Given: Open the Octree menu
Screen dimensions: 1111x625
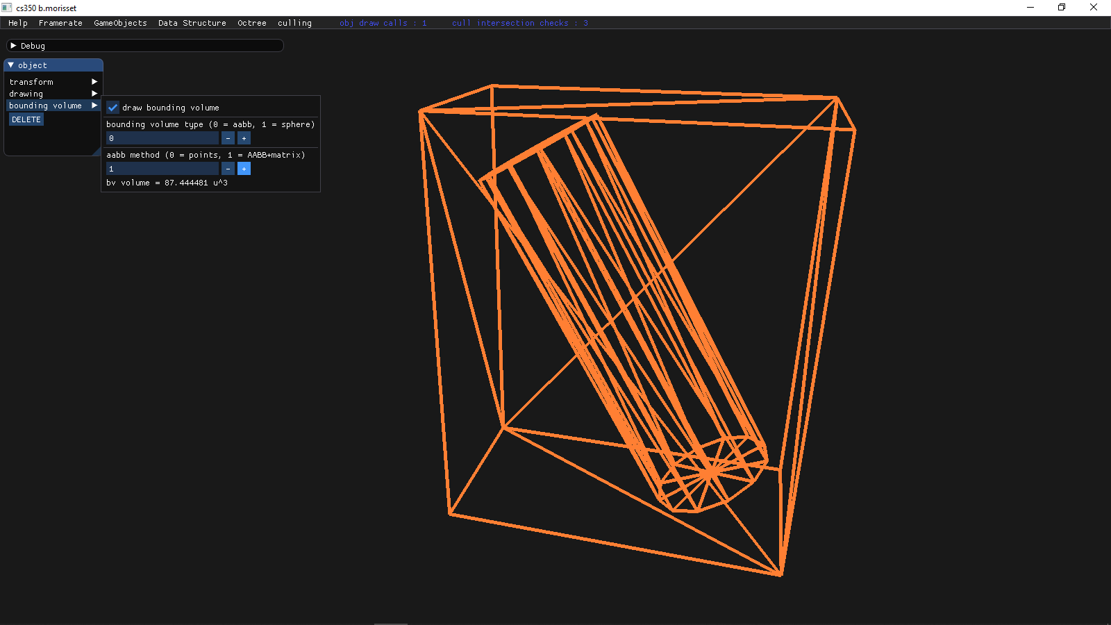Looking at the screenshot, I should 252,23.
